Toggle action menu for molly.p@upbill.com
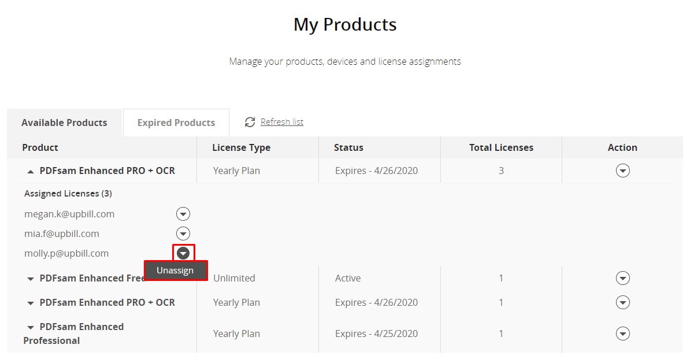 coord(183,253)
